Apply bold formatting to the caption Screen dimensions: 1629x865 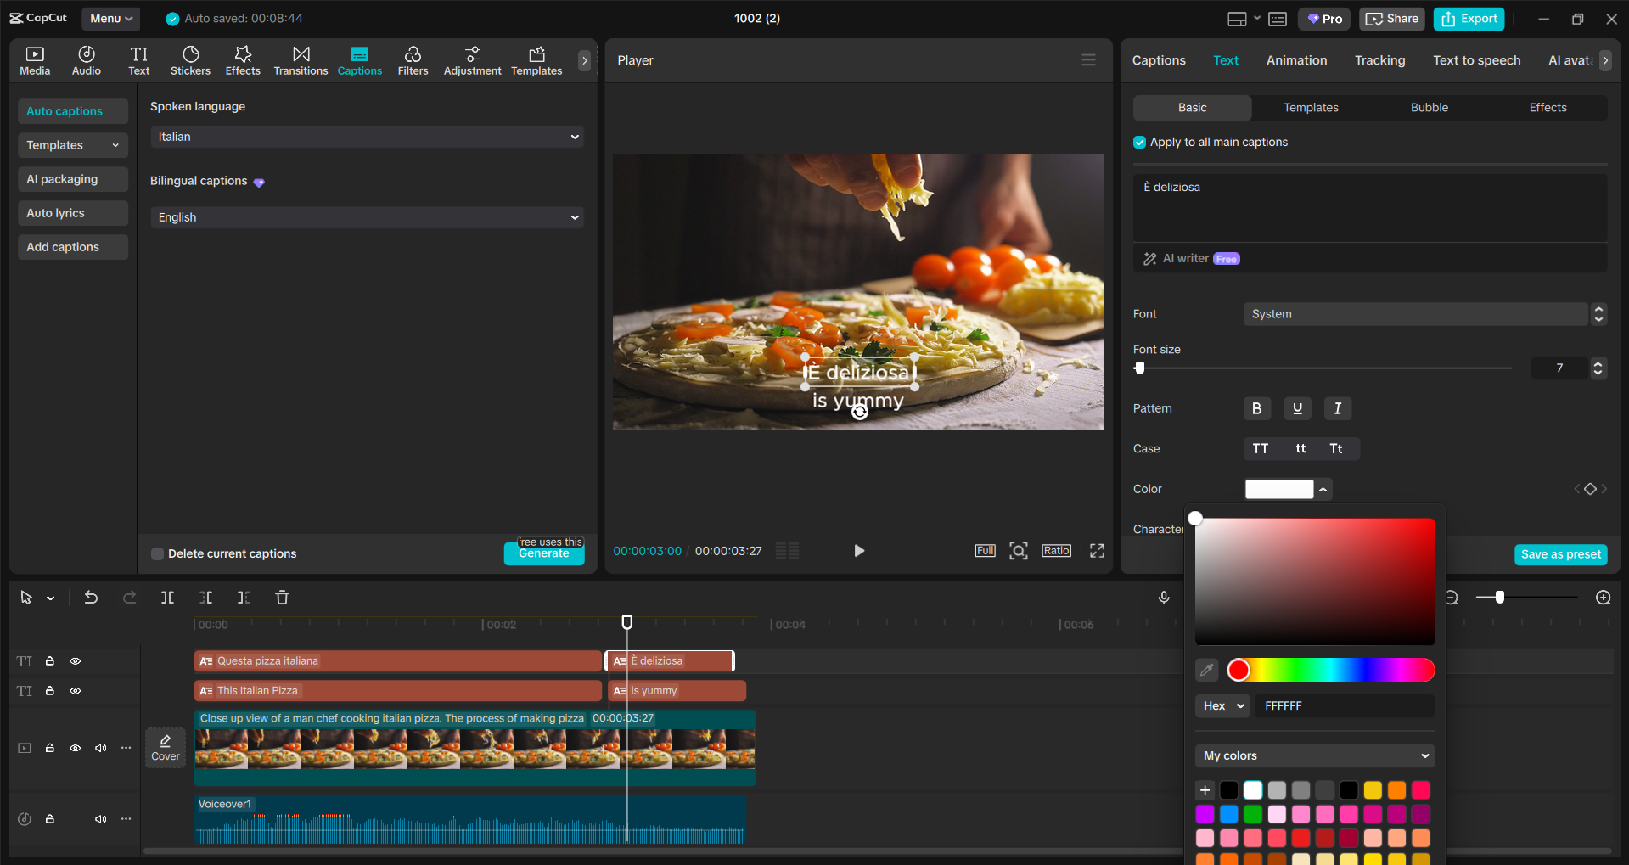click(1257, 408)
